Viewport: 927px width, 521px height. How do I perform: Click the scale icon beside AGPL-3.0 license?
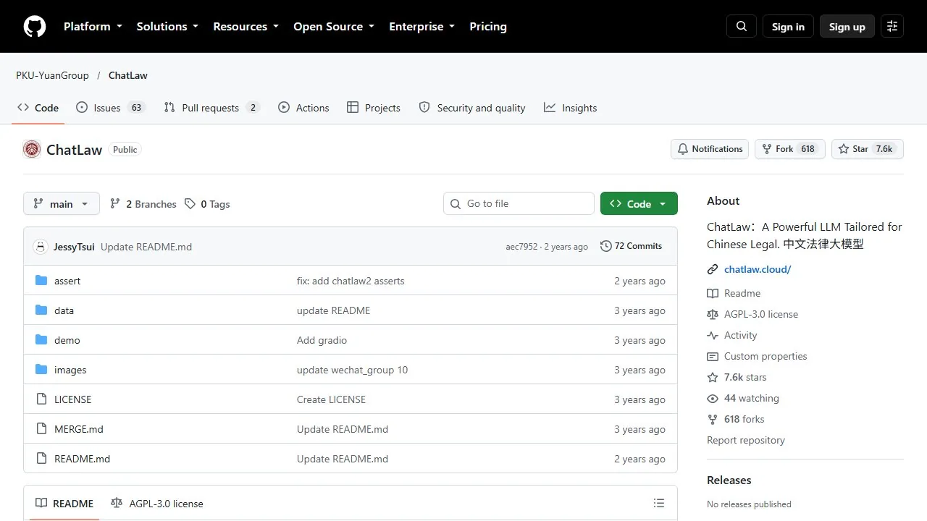click(x=713, y=314)
